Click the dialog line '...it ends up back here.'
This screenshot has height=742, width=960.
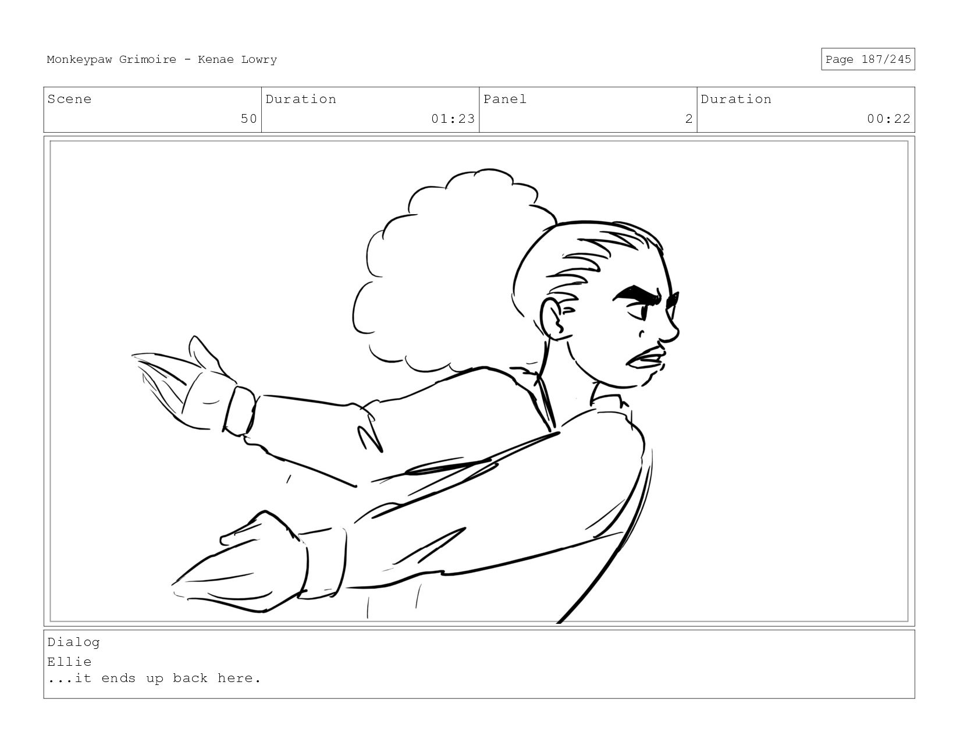pos(154,679)
